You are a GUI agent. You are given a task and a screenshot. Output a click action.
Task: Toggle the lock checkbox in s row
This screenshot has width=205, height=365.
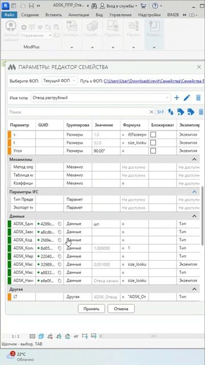[153, 135]
